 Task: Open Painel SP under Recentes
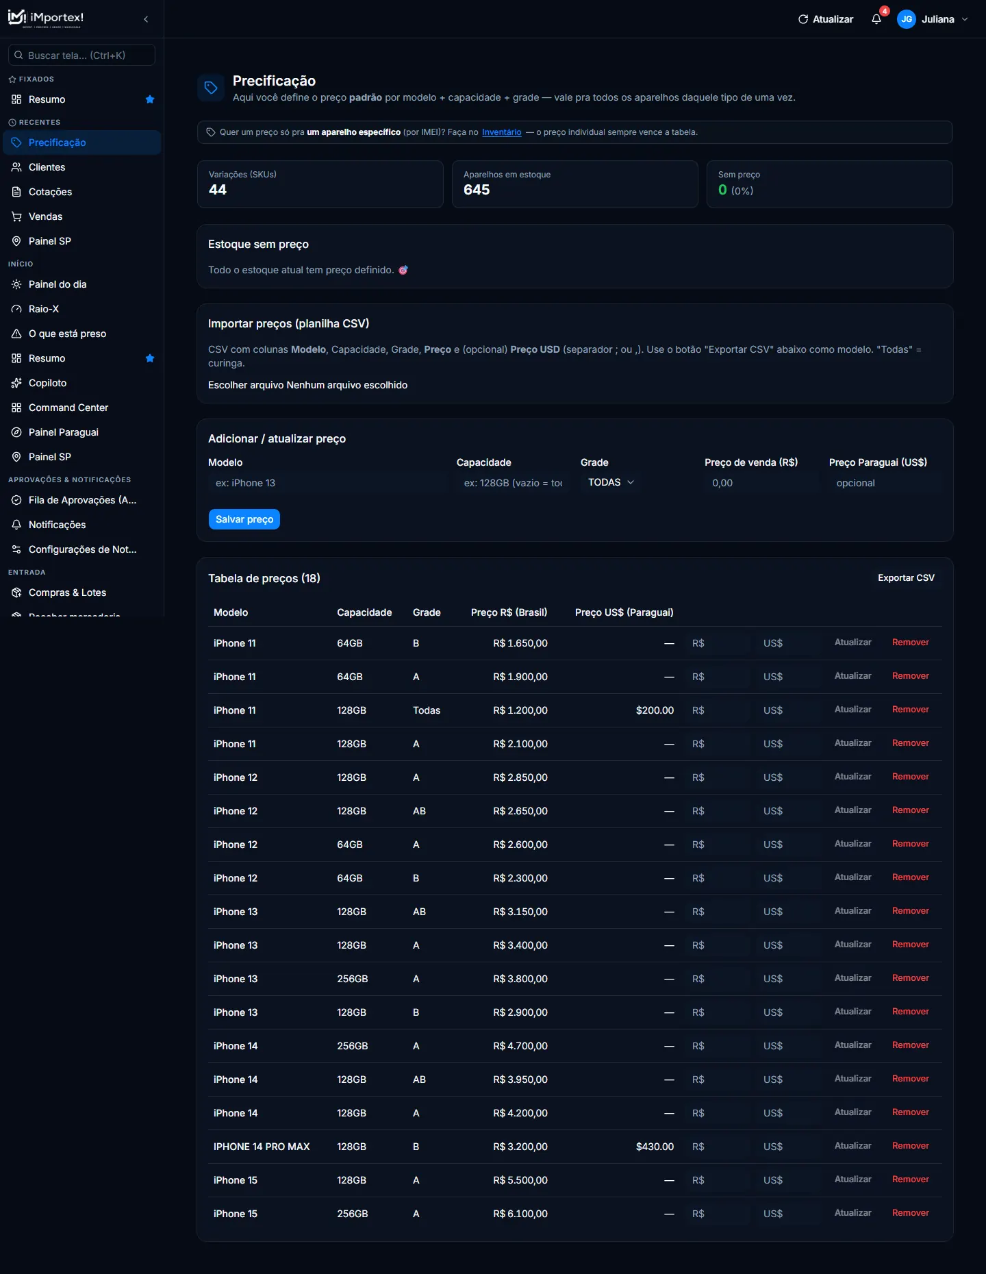click(82, 241)
